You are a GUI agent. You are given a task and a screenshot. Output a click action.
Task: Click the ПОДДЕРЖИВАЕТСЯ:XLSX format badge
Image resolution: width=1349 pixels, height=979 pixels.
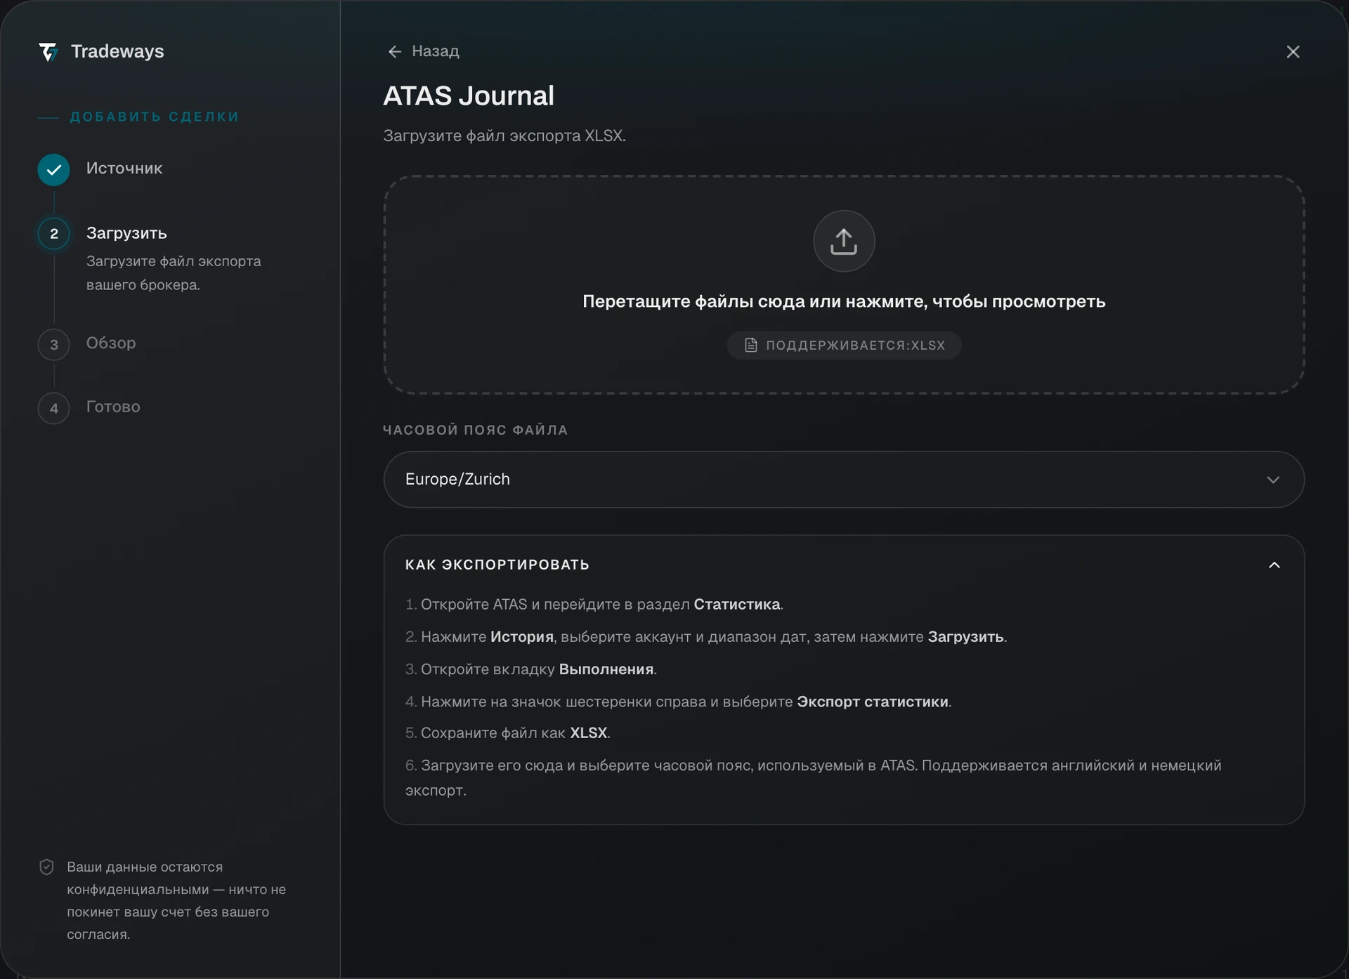[844, 345]
